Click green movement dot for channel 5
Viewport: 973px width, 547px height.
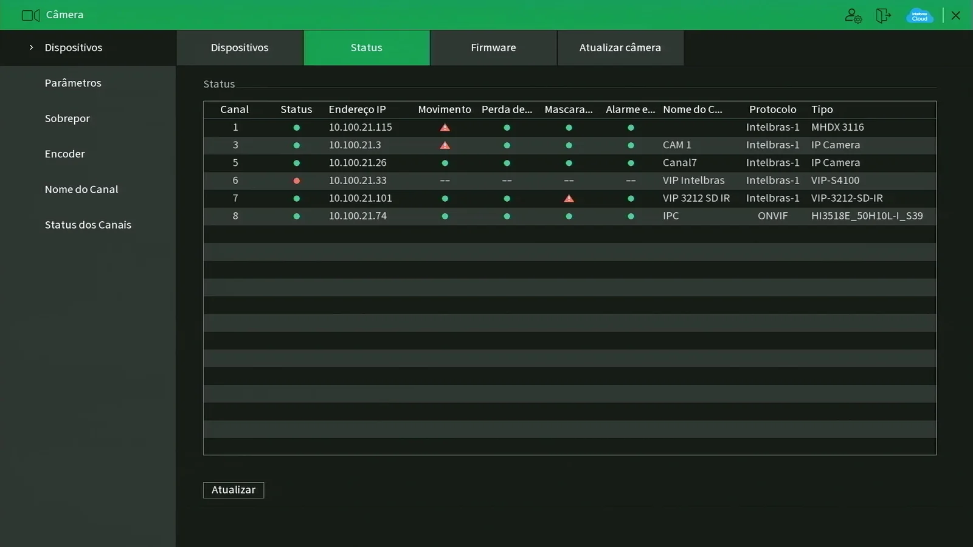pos(445,163)
